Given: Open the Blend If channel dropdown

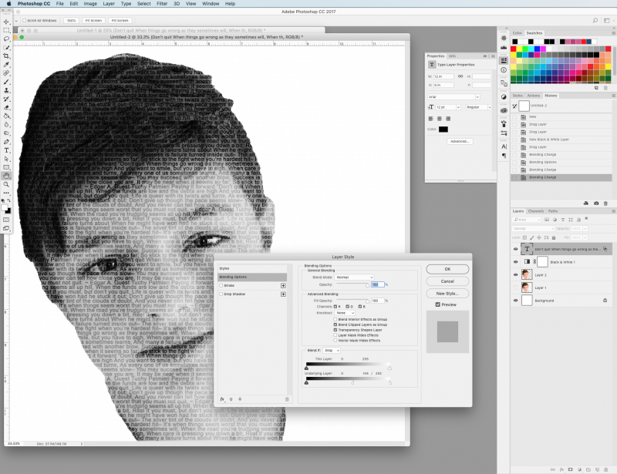Looking at the screenshot, I should tap(332, 351).
